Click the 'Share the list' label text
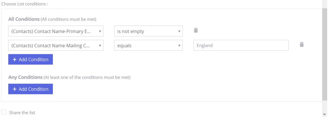330x119 pixels. tap(22, 113)
